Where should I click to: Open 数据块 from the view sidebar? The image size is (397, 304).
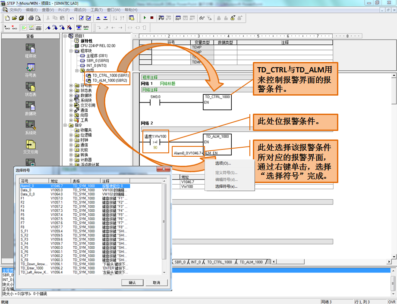click(x=30, y=109)
